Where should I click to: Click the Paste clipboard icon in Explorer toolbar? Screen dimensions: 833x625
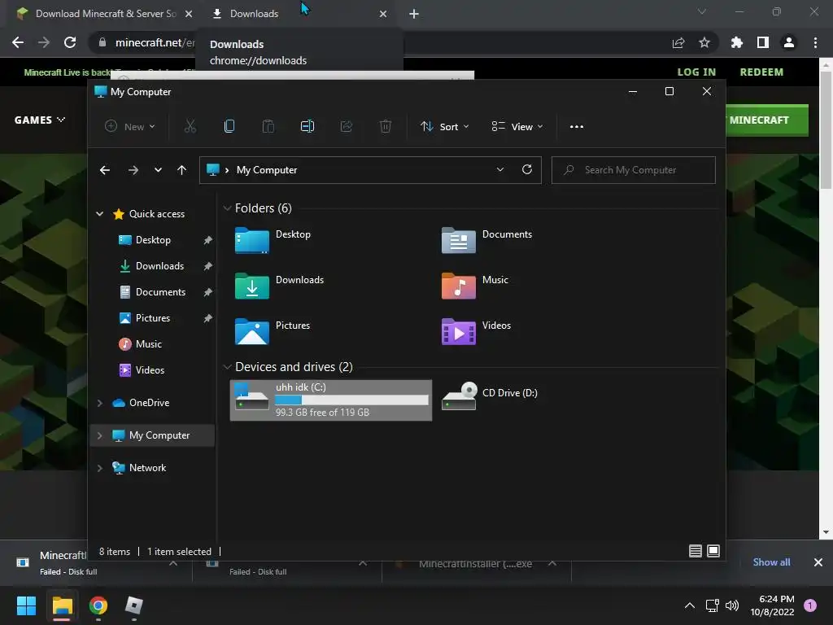[268, 126]
